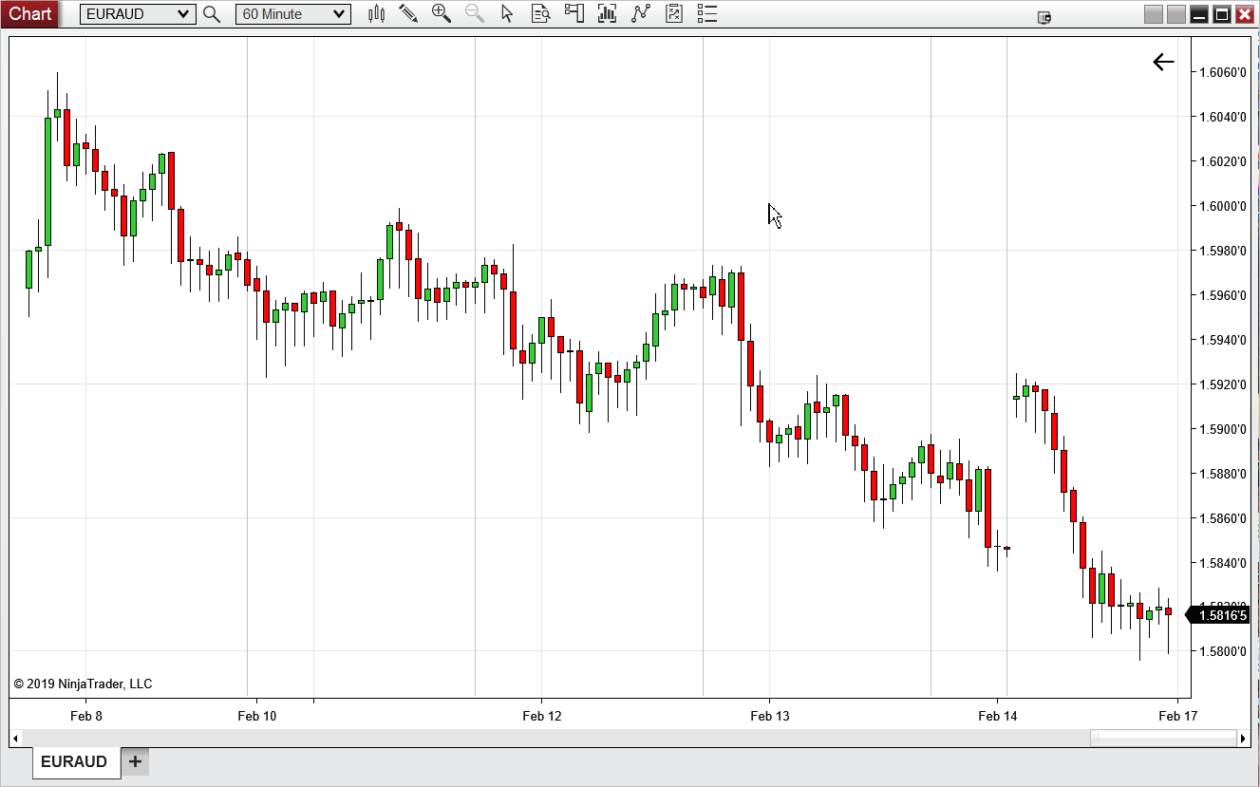1260x787 pixels.
Task: Click the horizontal scrollbar right arrow
Action: [1243, 738]
